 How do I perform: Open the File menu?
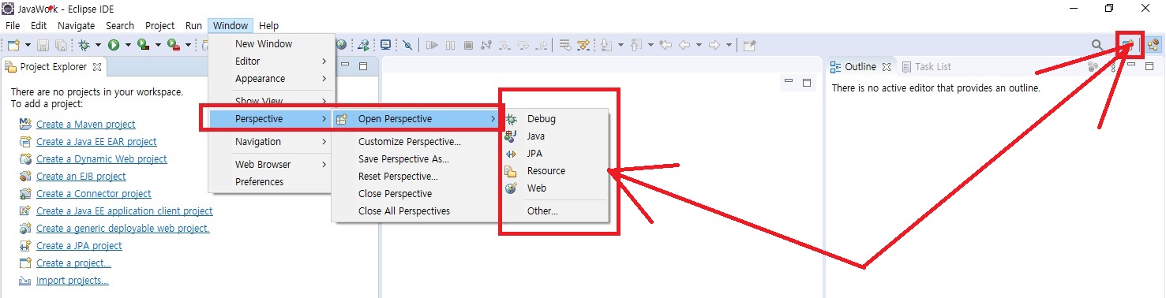13,25
